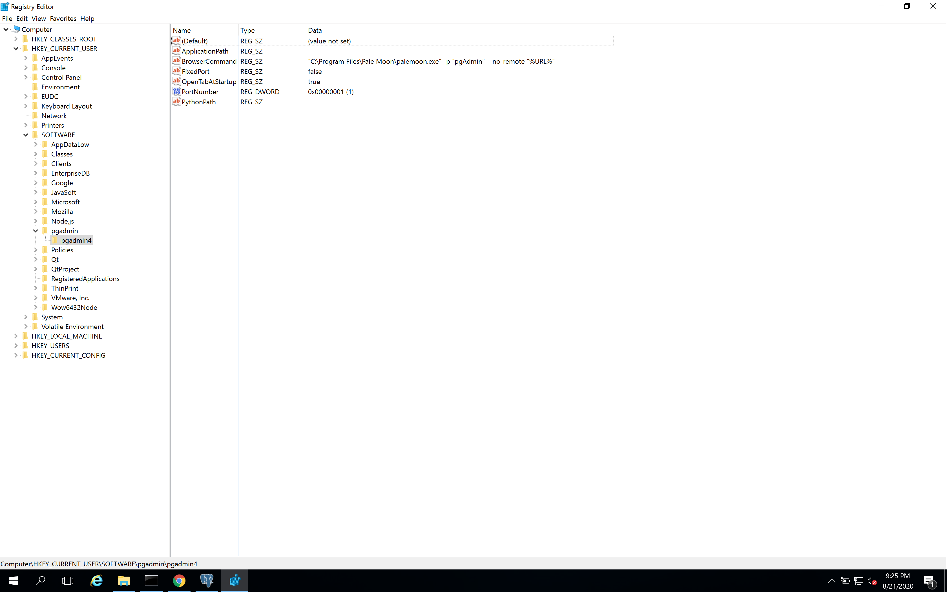
Task: Select the HKEY_CURRENT_CONFIG hive
Action: [68, 355]
